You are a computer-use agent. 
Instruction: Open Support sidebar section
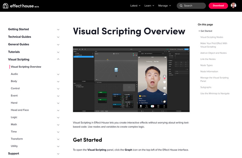tap(14, 154)
